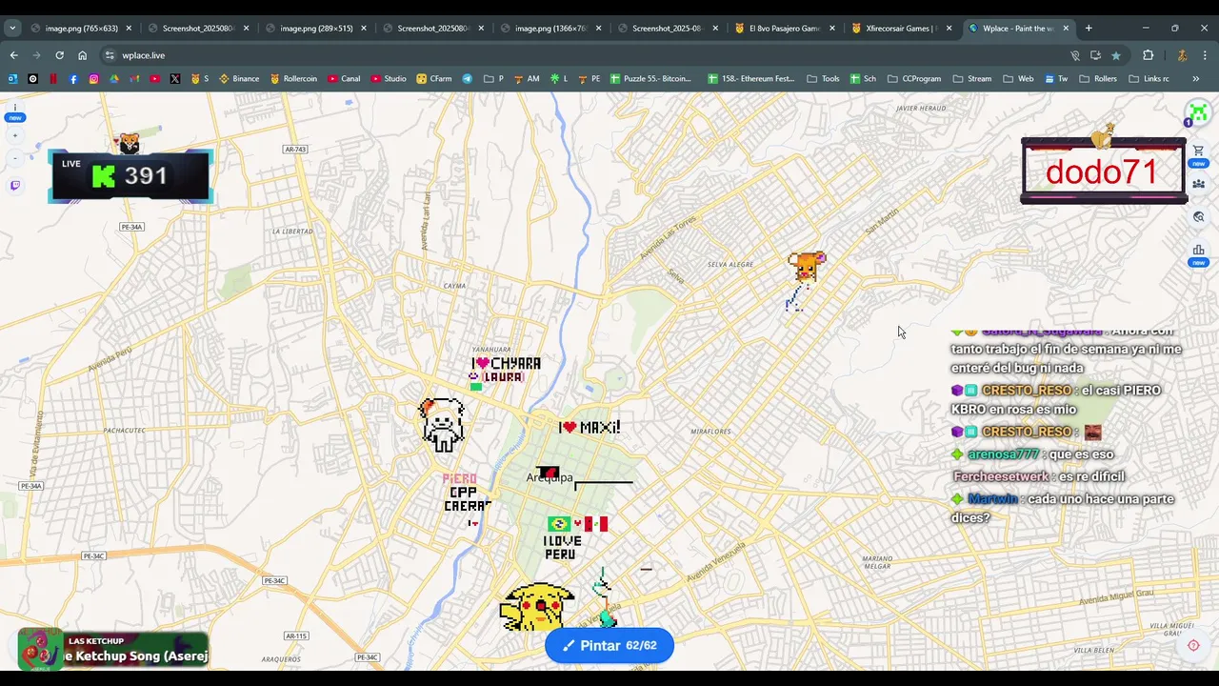Open the browser extensions puzzle icon

point(1148,55)
